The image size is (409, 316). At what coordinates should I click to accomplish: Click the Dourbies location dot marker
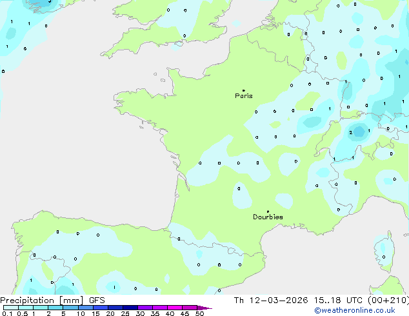pyautogui.click(x=268, y=212)
